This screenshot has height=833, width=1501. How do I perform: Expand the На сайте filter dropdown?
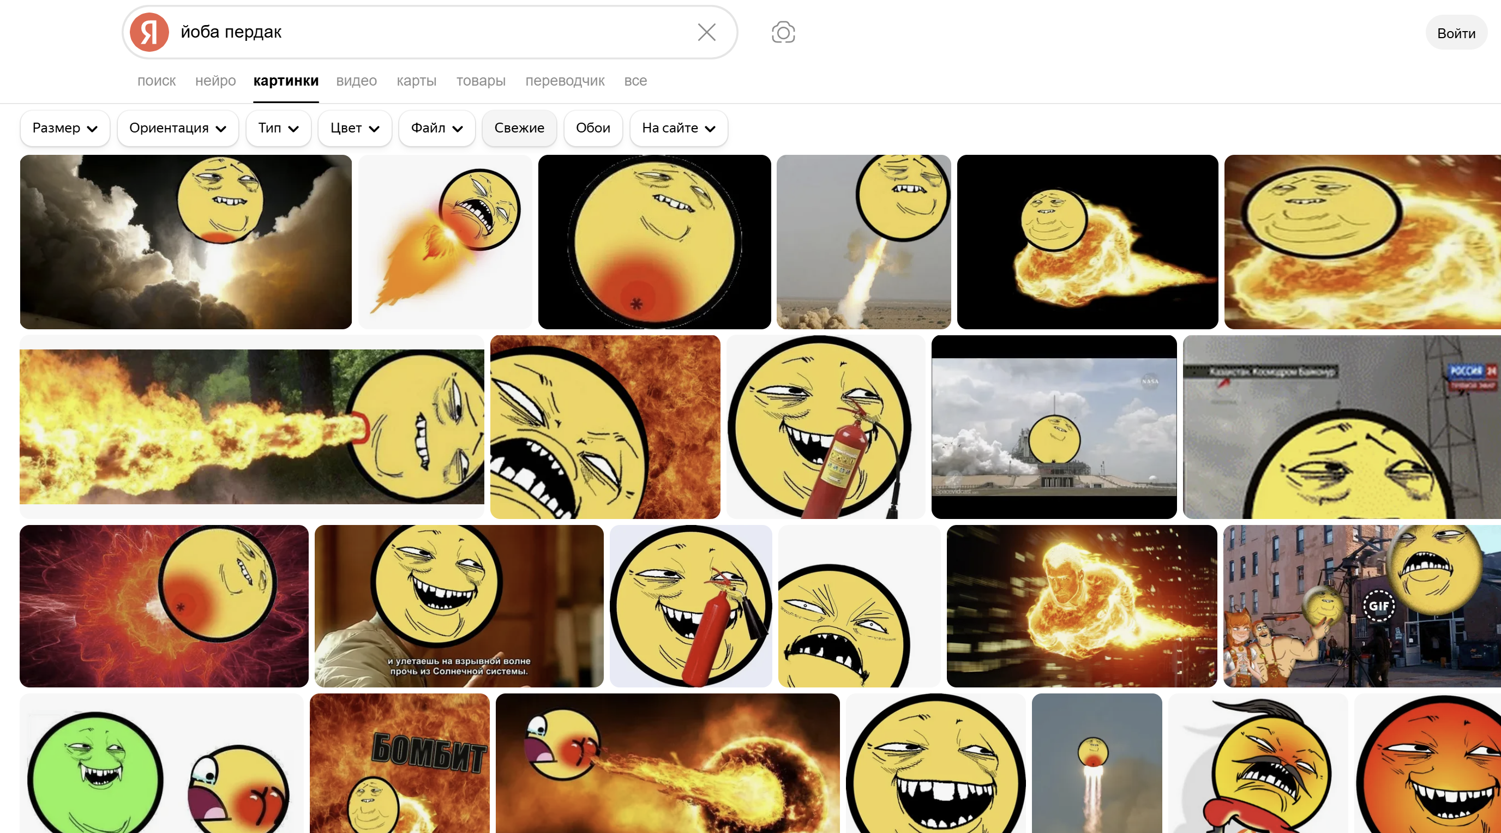(x=679, y=128)
